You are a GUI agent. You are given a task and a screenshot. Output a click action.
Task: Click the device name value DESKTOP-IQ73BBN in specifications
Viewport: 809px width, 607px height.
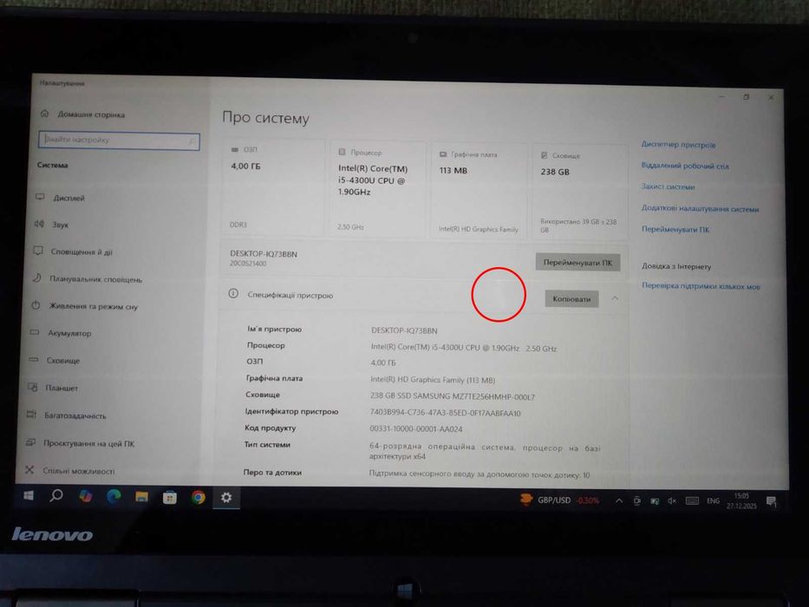click(404, 330)
